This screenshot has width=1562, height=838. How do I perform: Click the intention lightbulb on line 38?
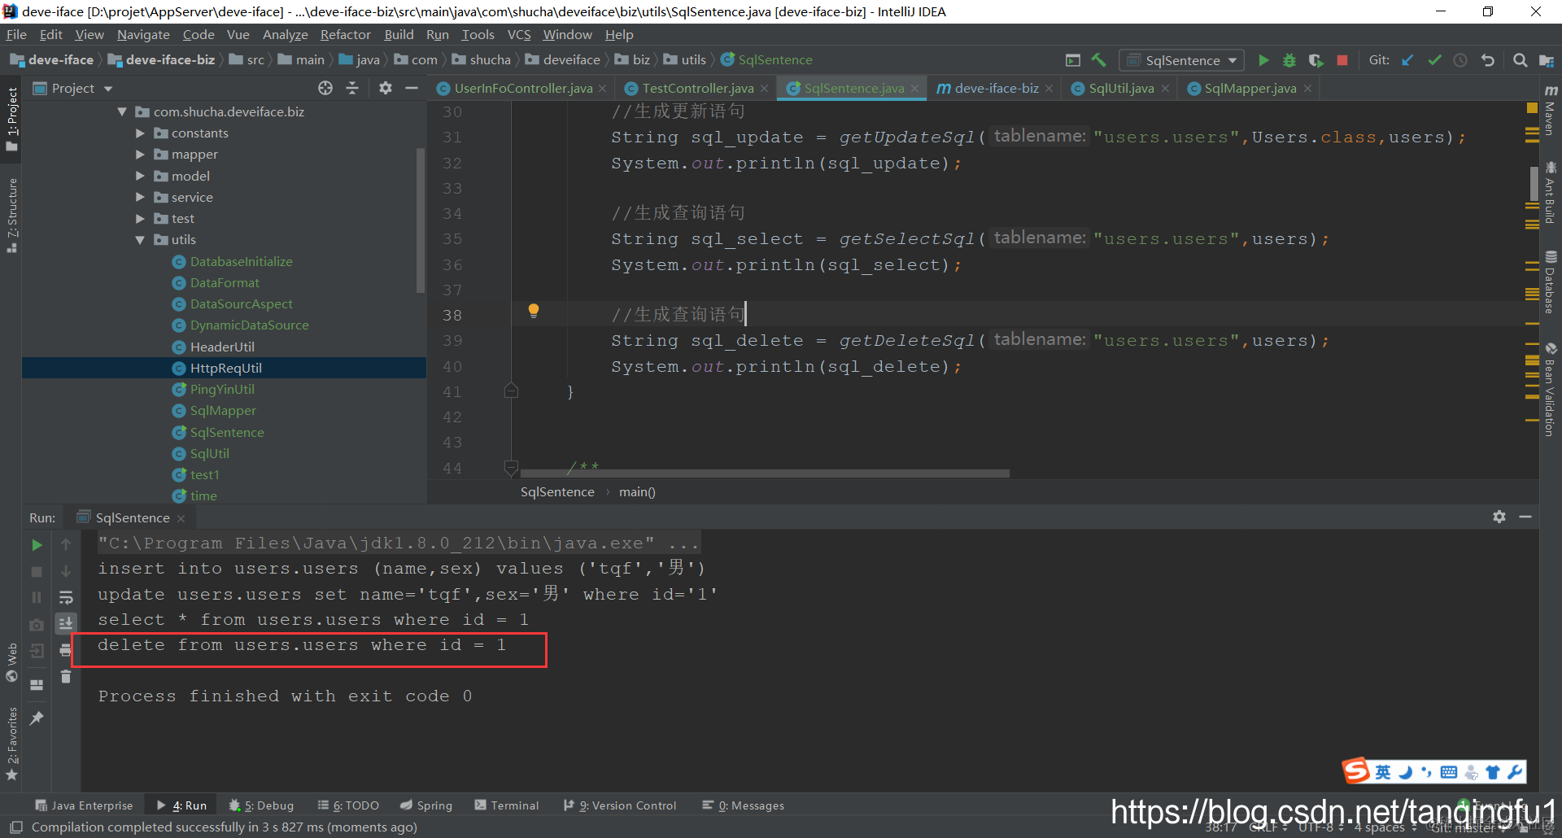point(534,311)
